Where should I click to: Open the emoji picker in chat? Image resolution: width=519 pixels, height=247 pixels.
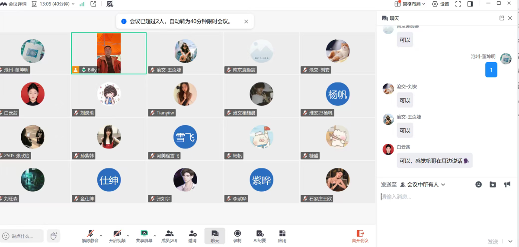tap(478, 184)
